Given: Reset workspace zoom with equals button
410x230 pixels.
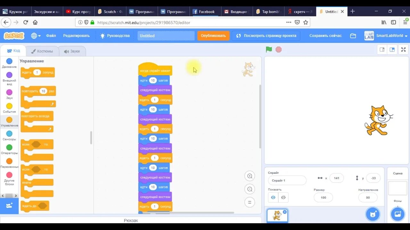Looking at the screenshot, I should (250, 202).
